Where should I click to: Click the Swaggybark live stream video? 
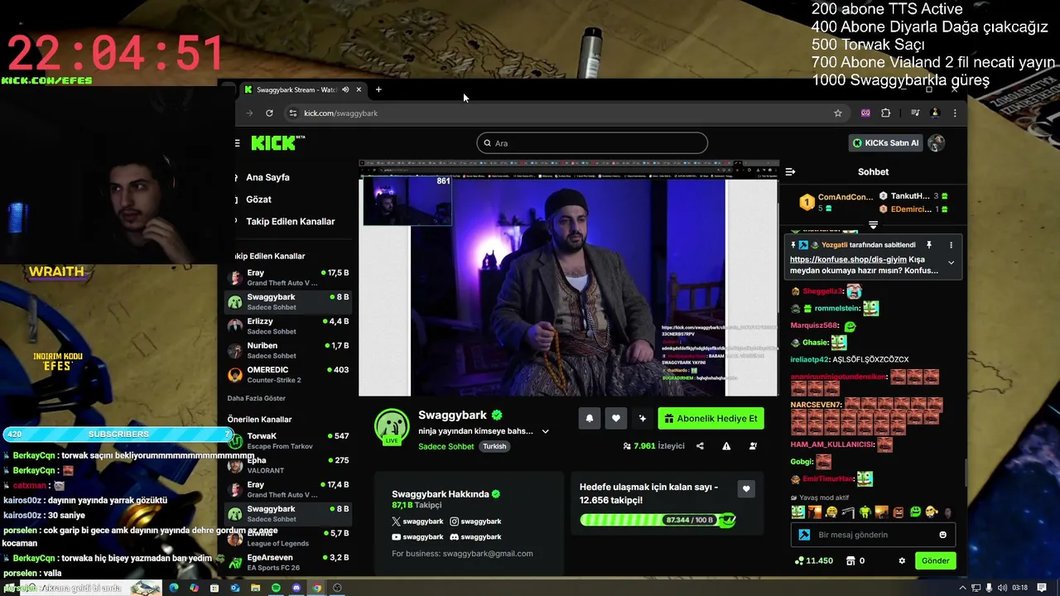(568, 278)
